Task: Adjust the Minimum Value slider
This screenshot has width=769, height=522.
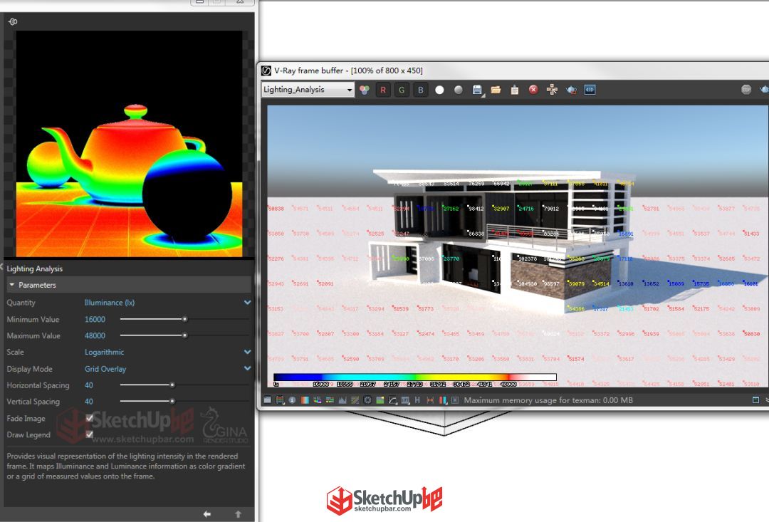Action: (184, 319)
